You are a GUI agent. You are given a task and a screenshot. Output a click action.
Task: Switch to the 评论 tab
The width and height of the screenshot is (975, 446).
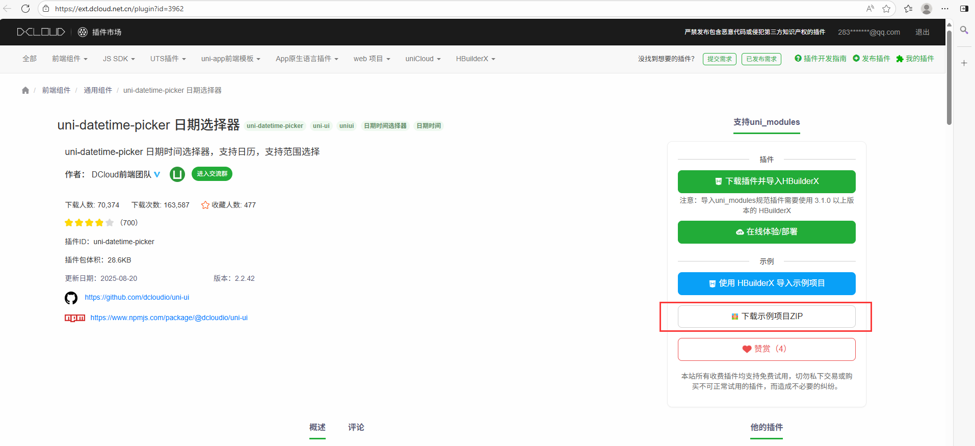tap(356, 427)
